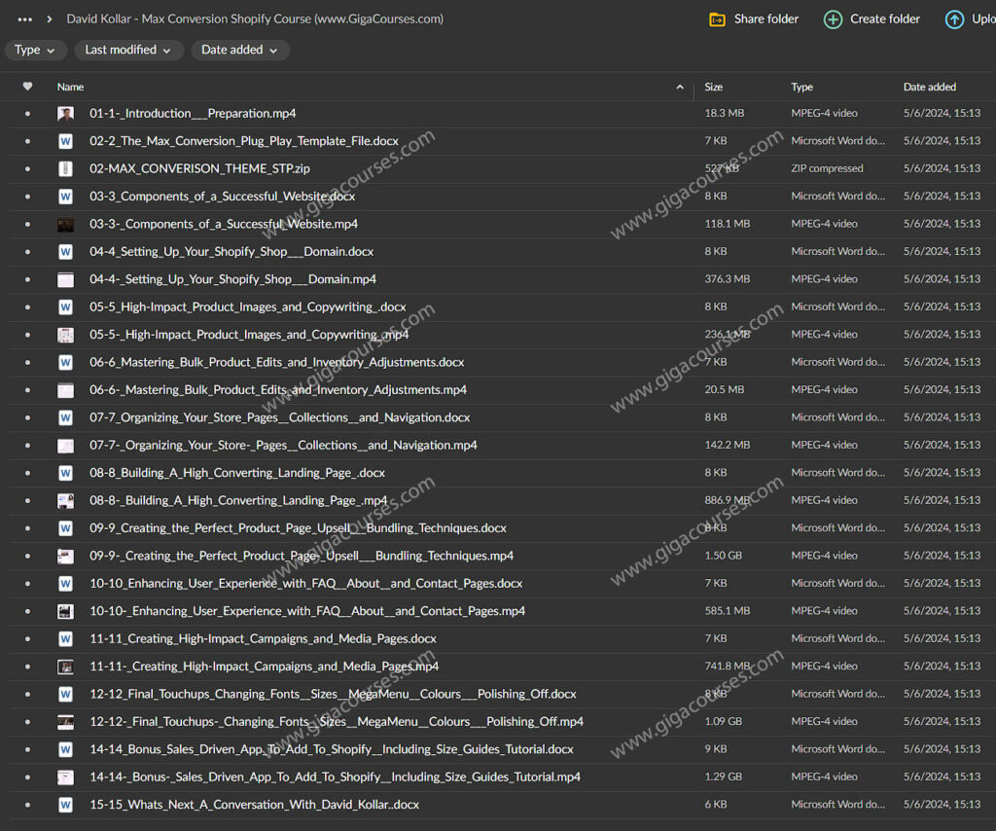Click Word icon of 02-2 Template File docx

[65, 141]
